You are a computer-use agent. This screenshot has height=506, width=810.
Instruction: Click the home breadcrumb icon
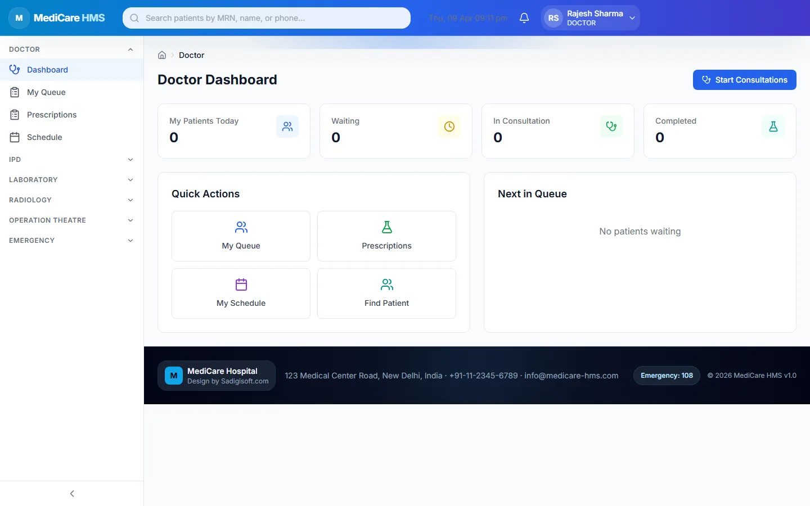point(162,55)
